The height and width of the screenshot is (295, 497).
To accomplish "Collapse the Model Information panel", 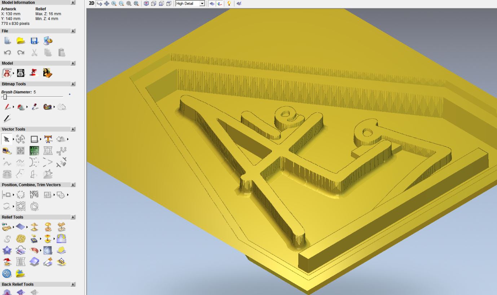I will (x=73, y=3).
